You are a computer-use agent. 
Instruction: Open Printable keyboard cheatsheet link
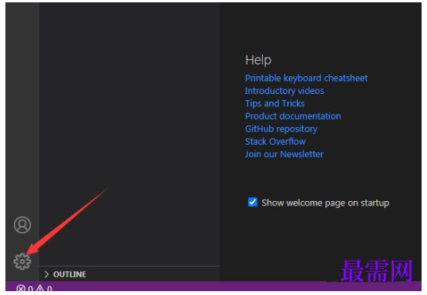point(306,78)
